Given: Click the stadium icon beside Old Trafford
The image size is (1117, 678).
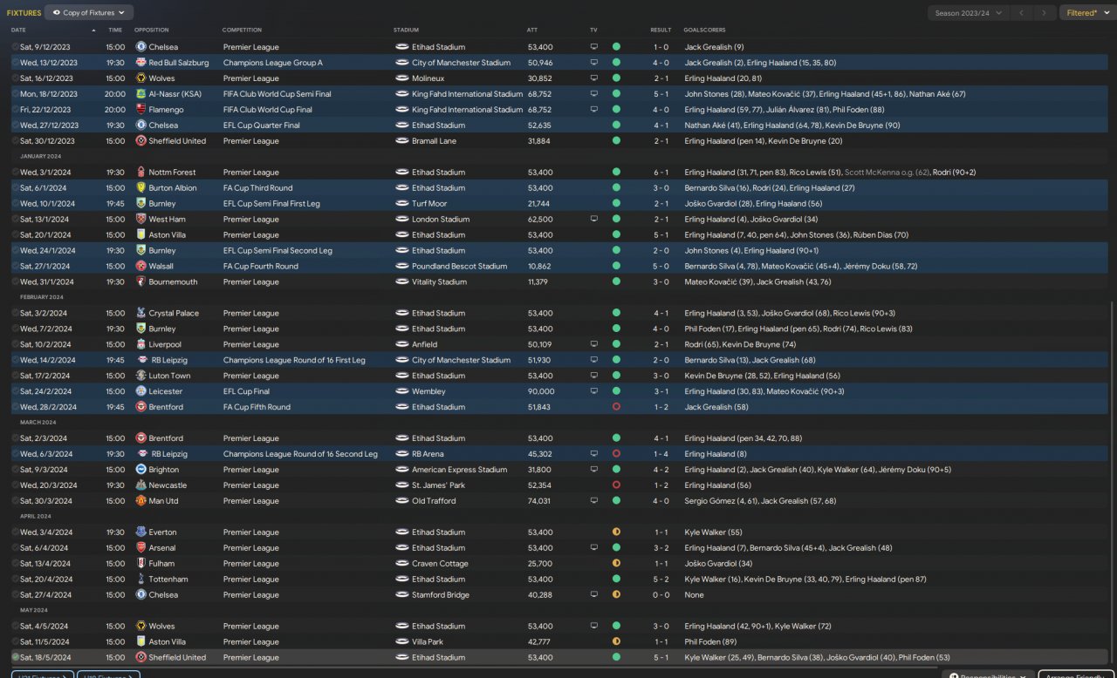Looking at the screenshot, I should click(401, 501).
